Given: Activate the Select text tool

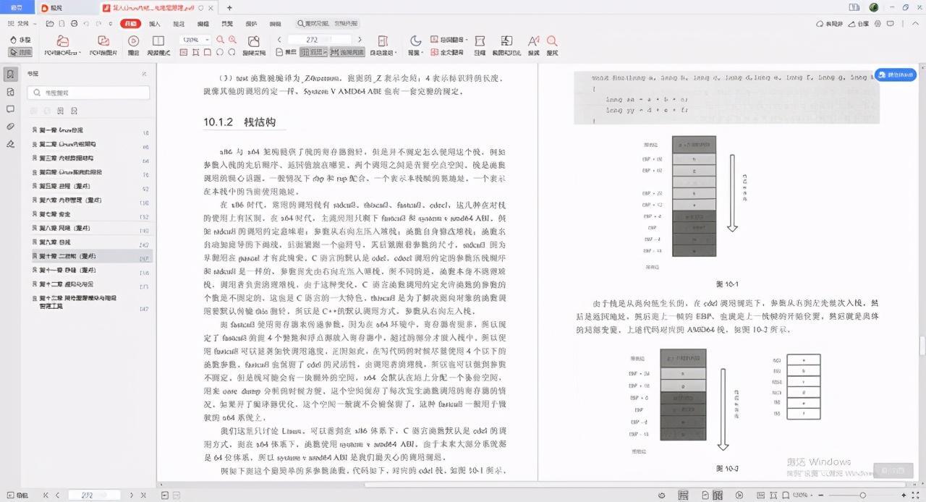Looking at the screenshot, I should [x=20, y=52].
